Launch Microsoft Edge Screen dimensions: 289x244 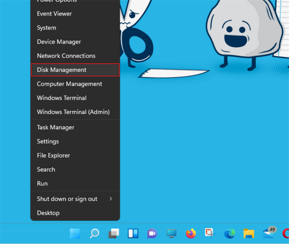229,234
